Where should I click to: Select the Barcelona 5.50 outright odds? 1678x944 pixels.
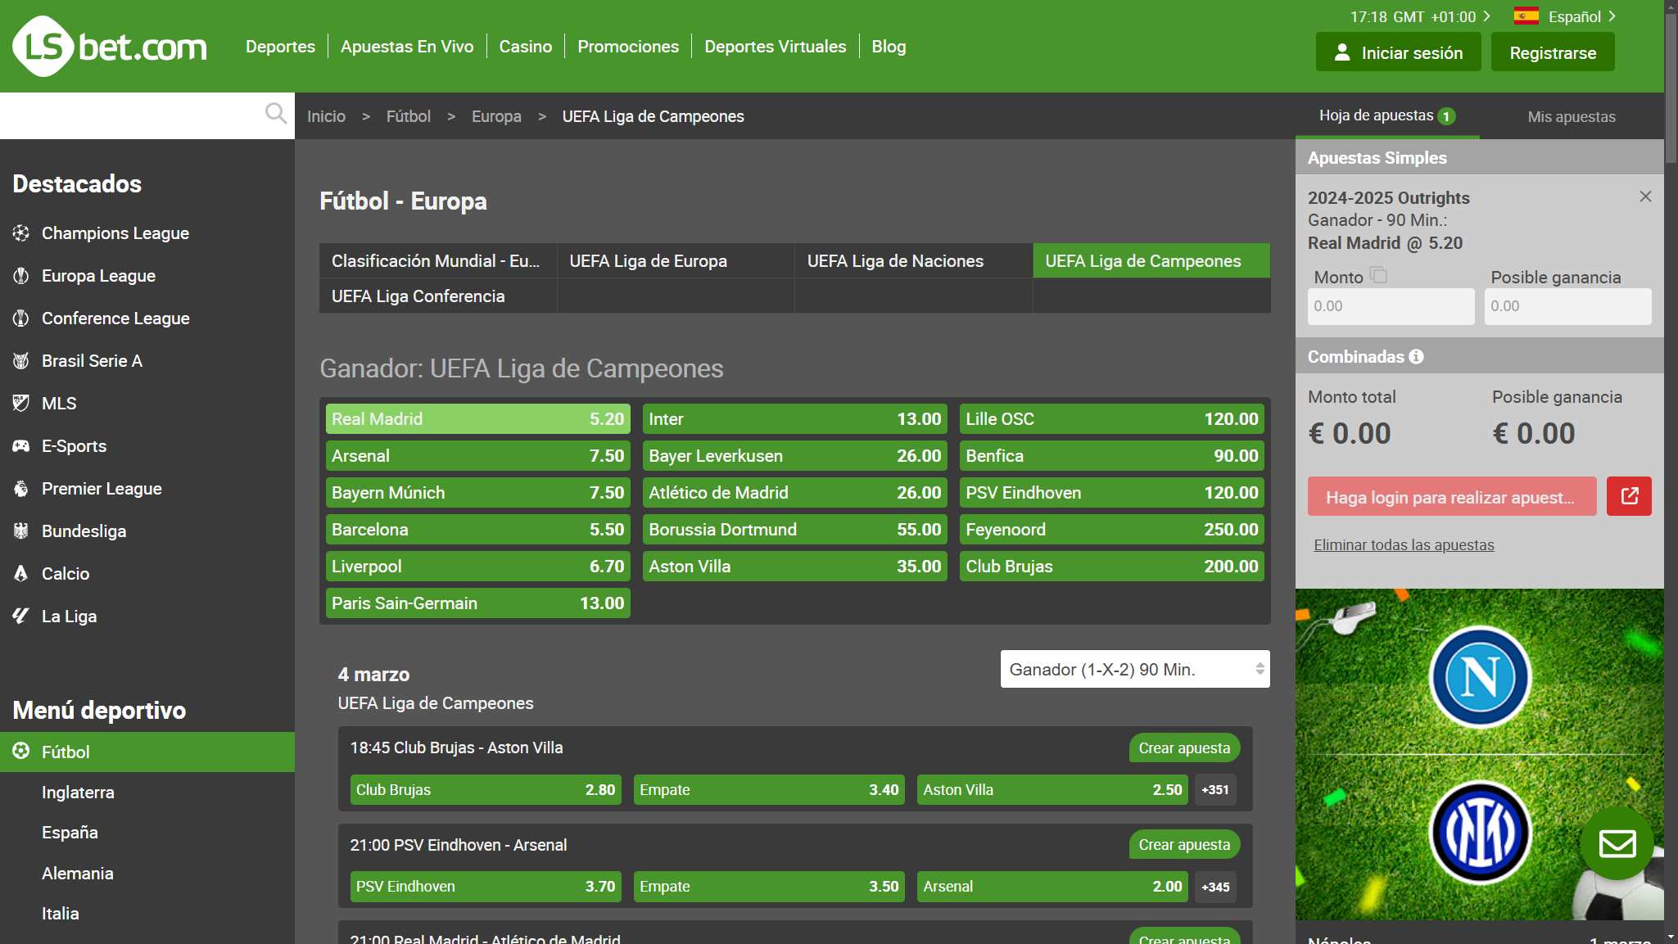pos(478,529)
